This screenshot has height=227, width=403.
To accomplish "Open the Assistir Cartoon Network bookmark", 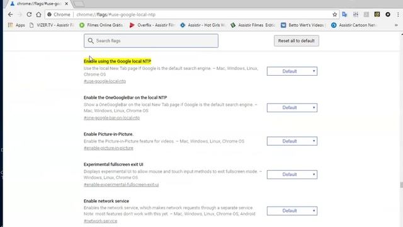I will [x=354, y=25].
